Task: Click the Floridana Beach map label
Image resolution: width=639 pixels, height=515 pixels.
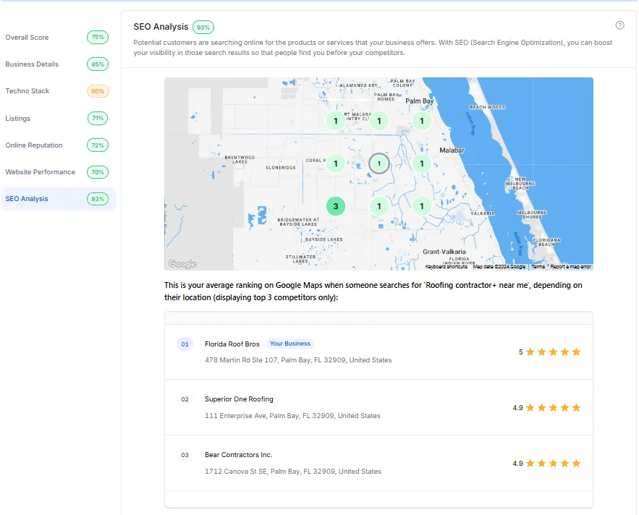Action: pyautogui.click(x=546, y=242)
